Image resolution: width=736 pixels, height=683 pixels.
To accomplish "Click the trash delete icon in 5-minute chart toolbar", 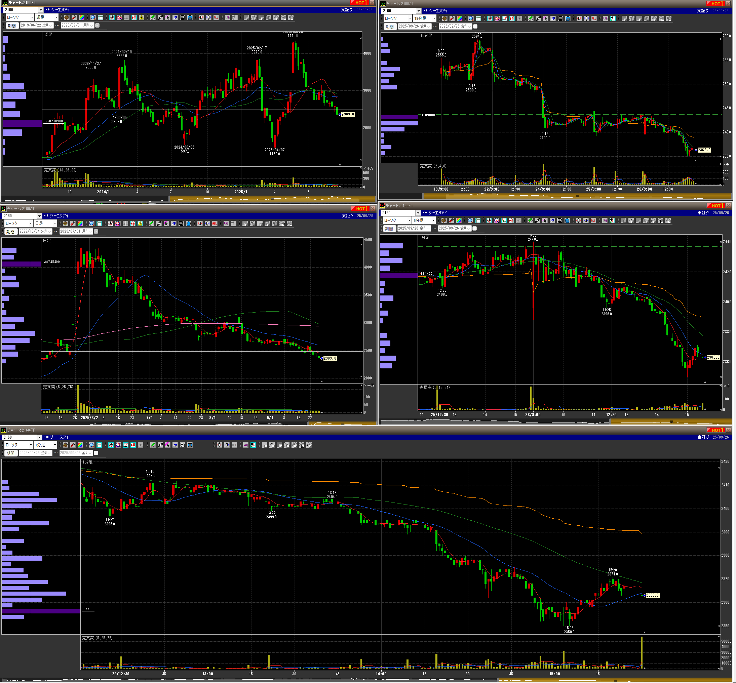I will coord(567,220).
